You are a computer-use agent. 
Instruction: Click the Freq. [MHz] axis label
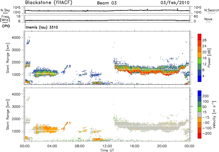[x=5, y=19]
